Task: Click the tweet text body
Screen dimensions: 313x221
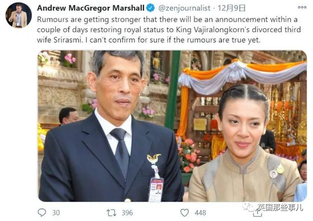Action: [169, 30]
